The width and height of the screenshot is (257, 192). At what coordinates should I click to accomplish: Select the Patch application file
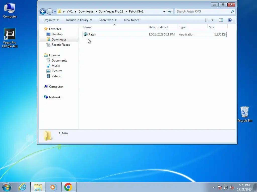click(x=155, y=34)
